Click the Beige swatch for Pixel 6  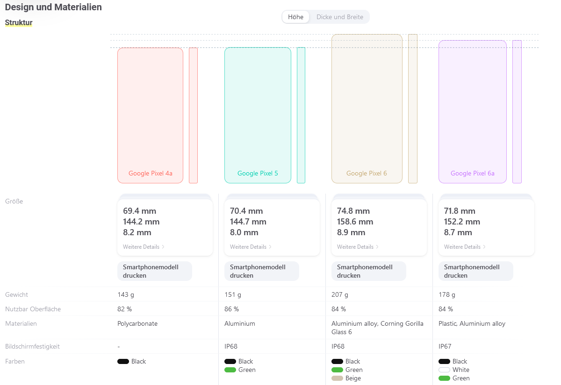[x=337, y=378]
